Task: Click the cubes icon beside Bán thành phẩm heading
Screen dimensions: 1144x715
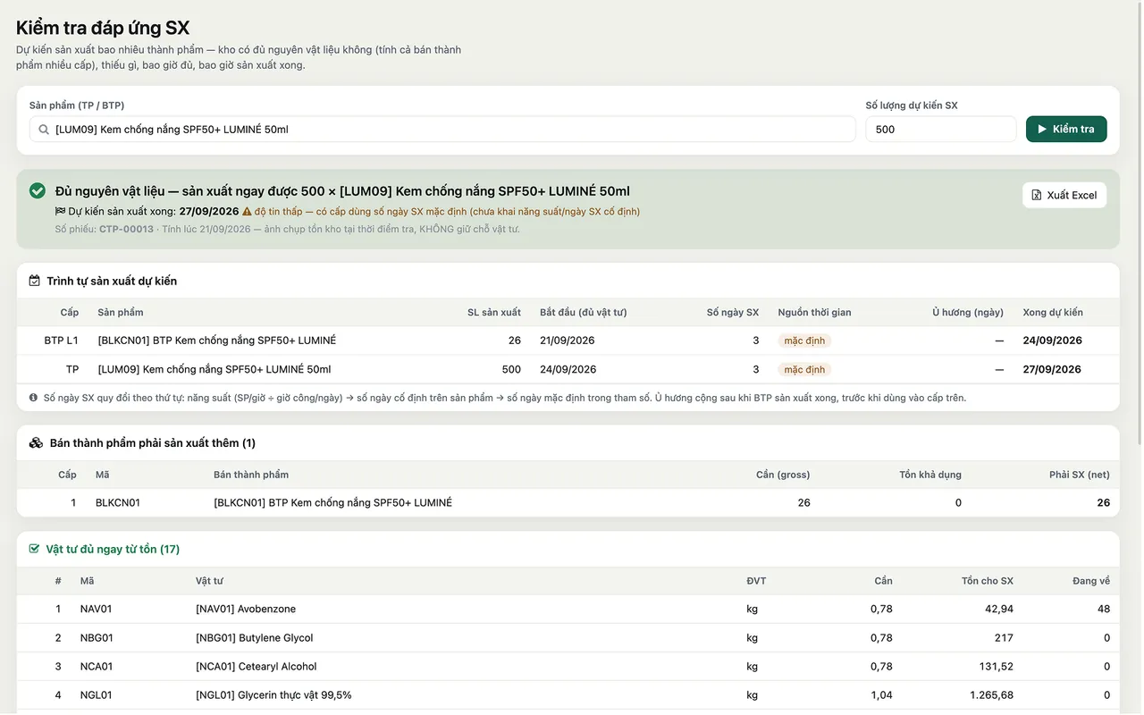Action: point(36,443)
